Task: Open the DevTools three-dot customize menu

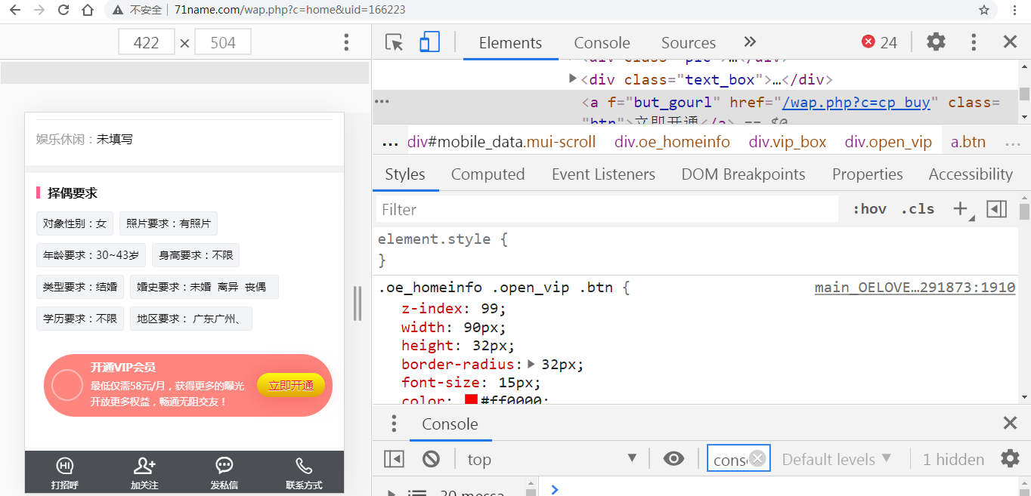Action: pos(974,42)
